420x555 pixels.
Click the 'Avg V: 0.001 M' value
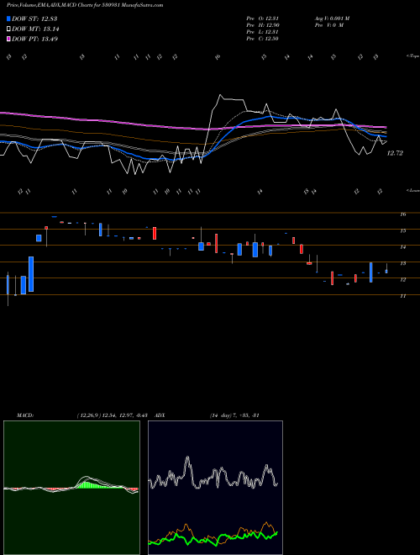point(332,18)
